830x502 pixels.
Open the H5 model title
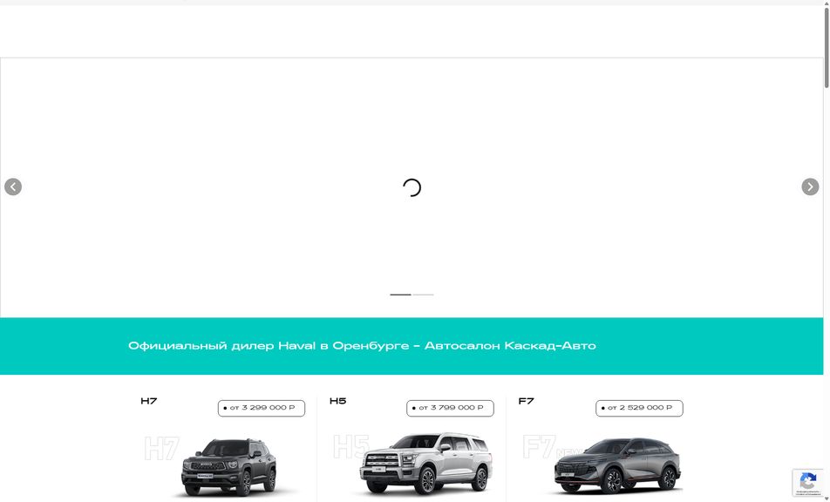[337, 401]
